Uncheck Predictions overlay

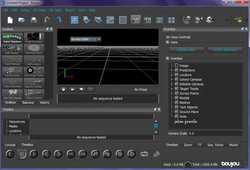(176, 70)
